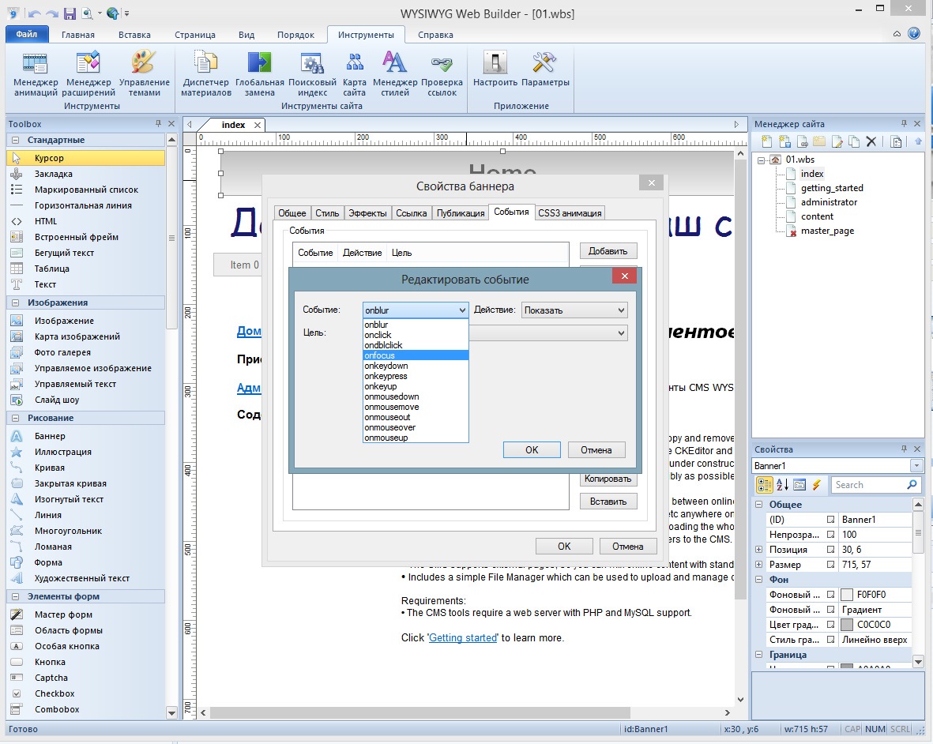Image resolution: width=933 pixels, height=744 pixels.
Task: Toggle categorized view in Properties panel
Action: coord(765,485)
